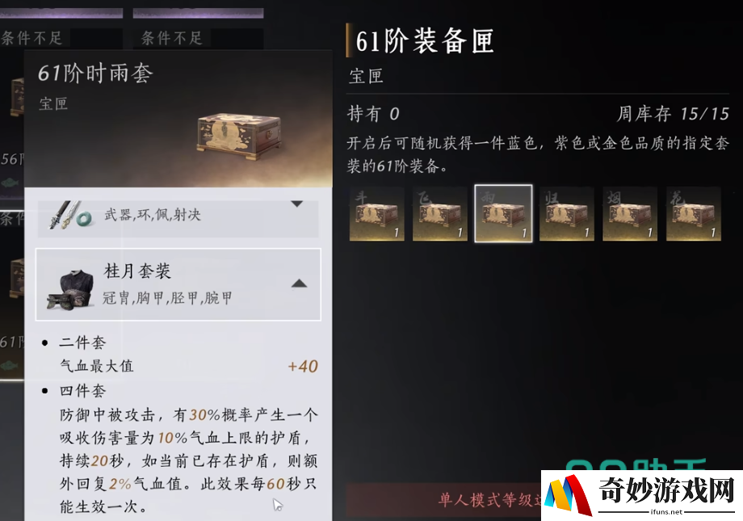Click the 周库存 15/15 stock counter
Viewport: 743px width, 521px height.
point(673,114)
